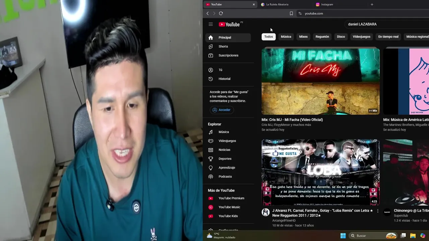Click the site info icon beside youtube.com
The image size is (429, 241).
pyautogui.click(x=300, y=13)
